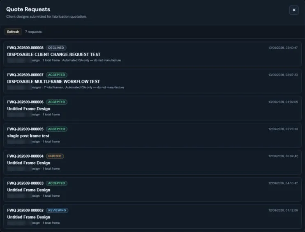The height and width of the screenshot is (232, 305).
Task: Click the QUOTED status badge
Action: (x=55, y=156)
